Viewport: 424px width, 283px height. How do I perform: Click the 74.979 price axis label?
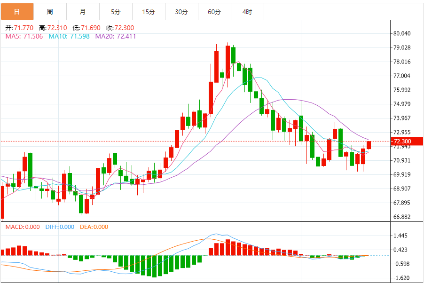tap(402, 104)
